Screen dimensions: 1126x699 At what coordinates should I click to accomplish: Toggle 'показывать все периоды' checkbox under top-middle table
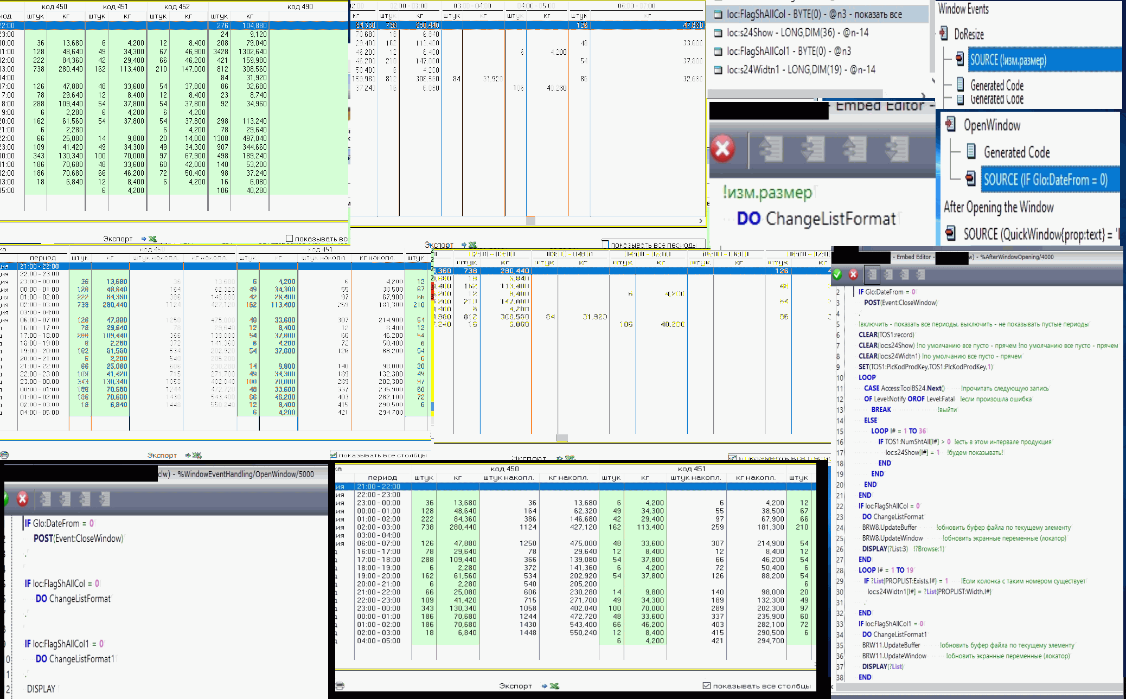pos(605,245)
